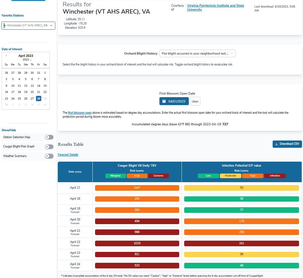Click the EIP value 175 for April 20
Viewport: 303px width, 278px height.
click(242, 221)
